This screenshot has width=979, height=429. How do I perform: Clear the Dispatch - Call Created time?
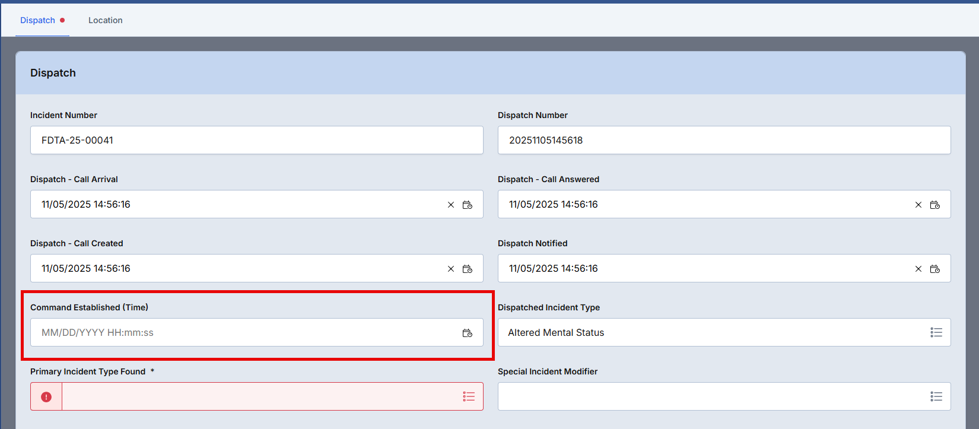pos(451,269)
